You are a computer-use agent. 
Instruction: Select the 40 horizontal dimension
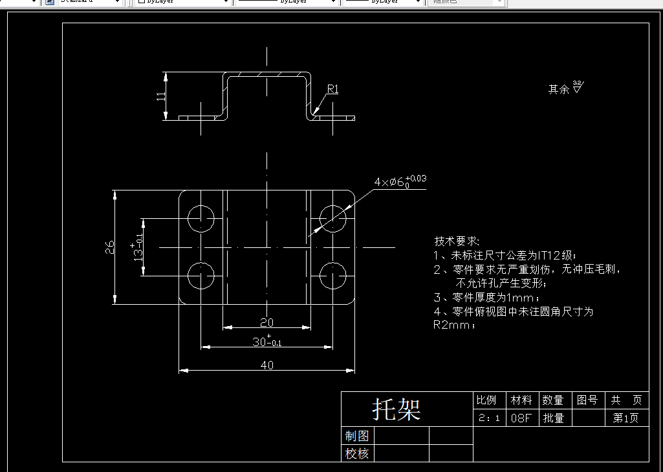pyautogui.click(x=266, y=365)
